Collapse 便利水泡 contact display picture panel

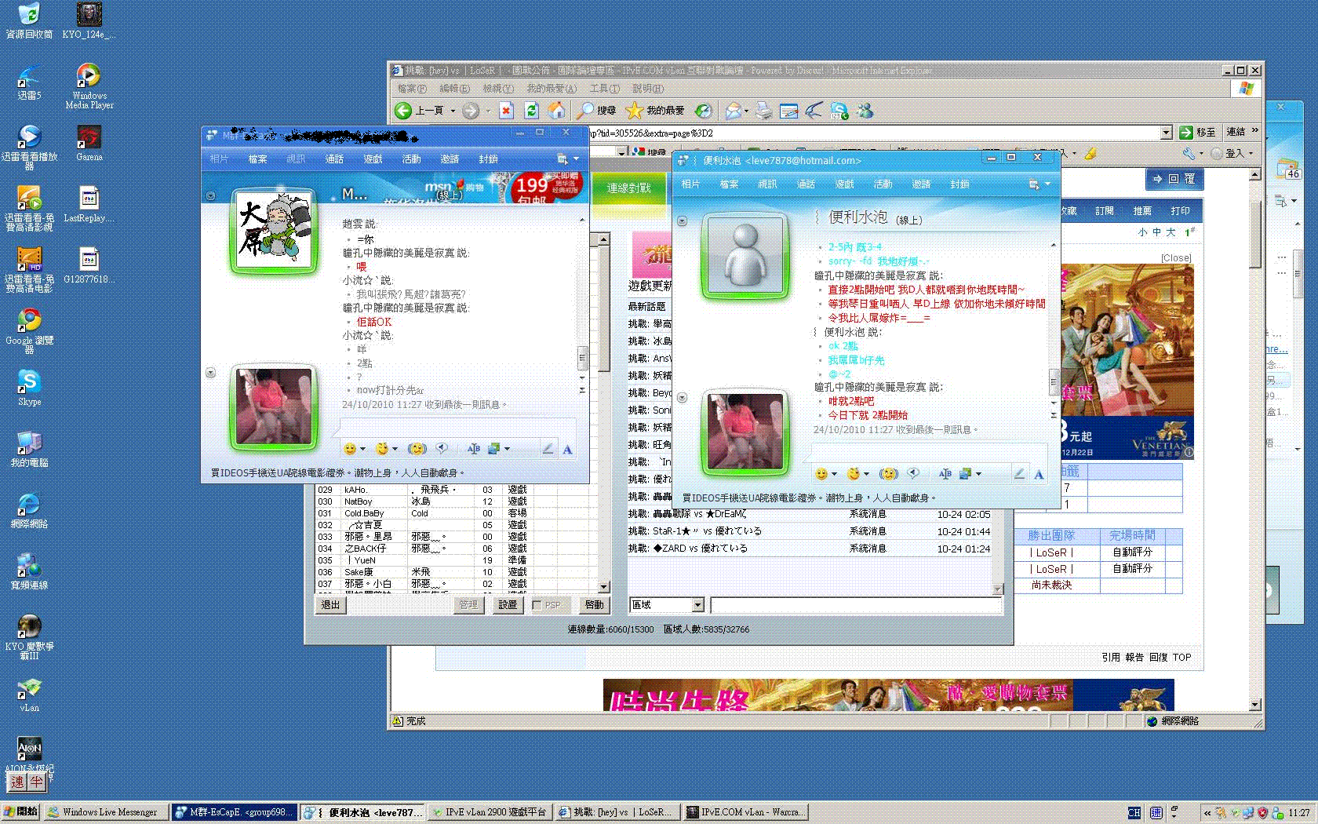[x=682, y=221]
